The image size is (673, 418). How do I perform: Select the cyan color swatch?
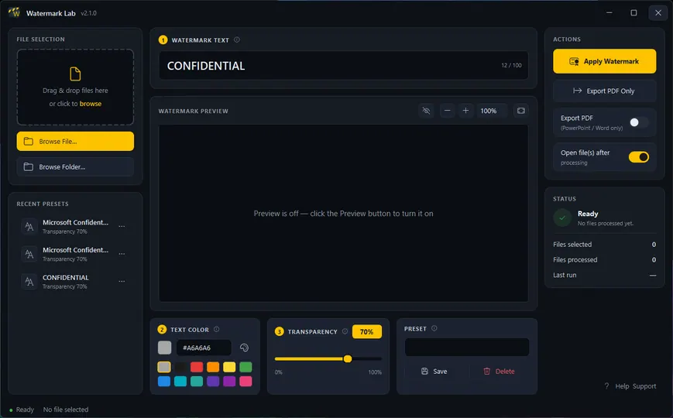click(x=180, y=381)
